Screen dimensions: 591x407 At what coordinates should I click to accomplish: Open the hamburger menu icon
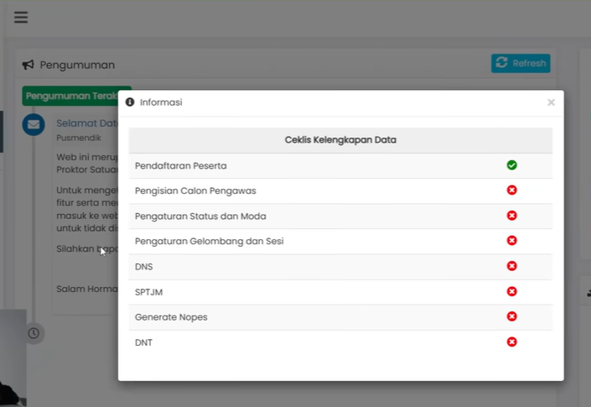coord(21,18)
